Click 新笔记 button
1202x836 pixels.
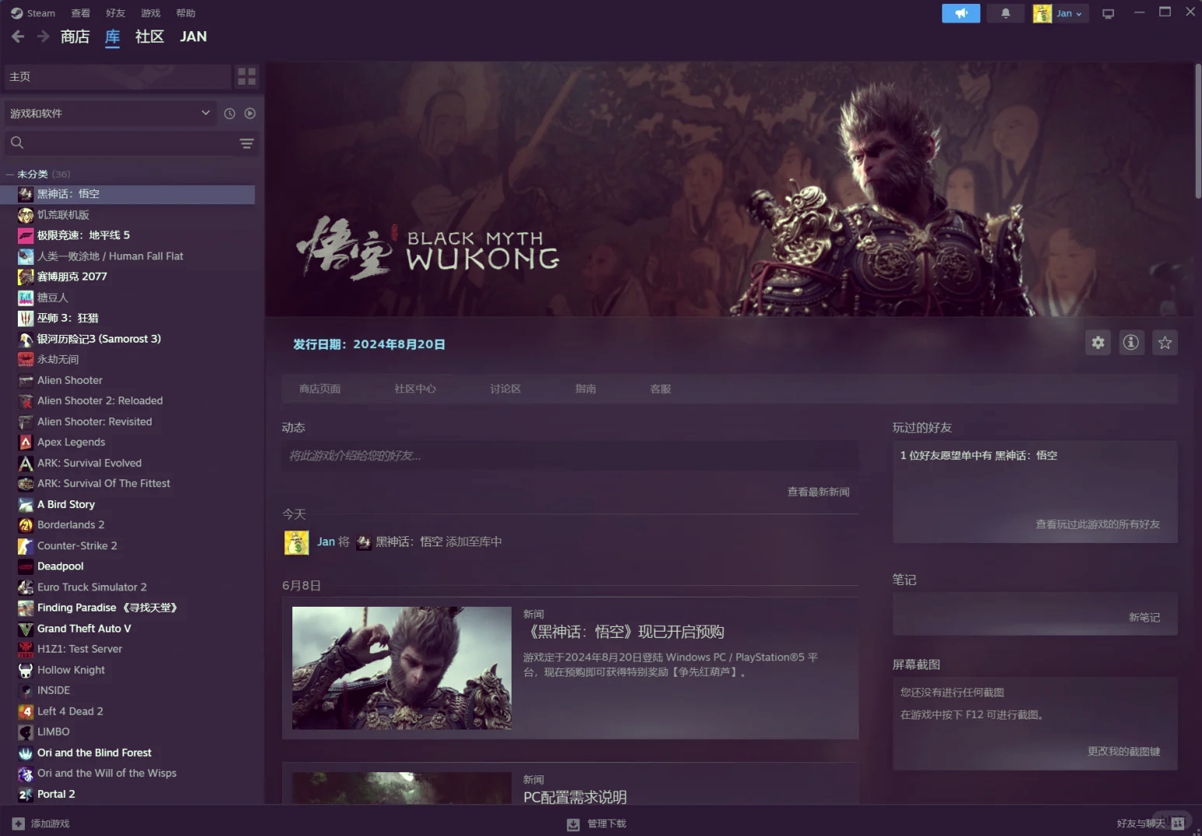pos(1144,617)
